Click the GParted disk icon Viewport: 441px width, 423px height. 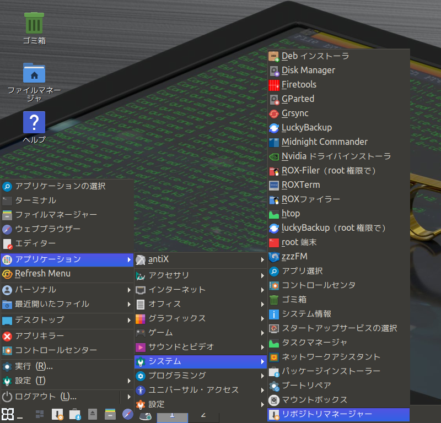[273, 99]
